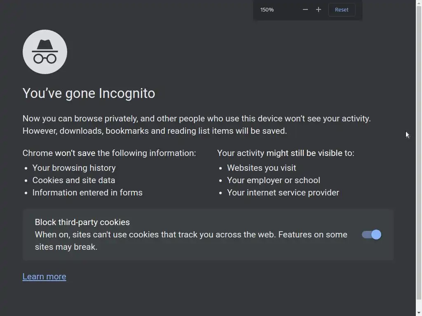Open the Learn more link

tap(44, 276)
